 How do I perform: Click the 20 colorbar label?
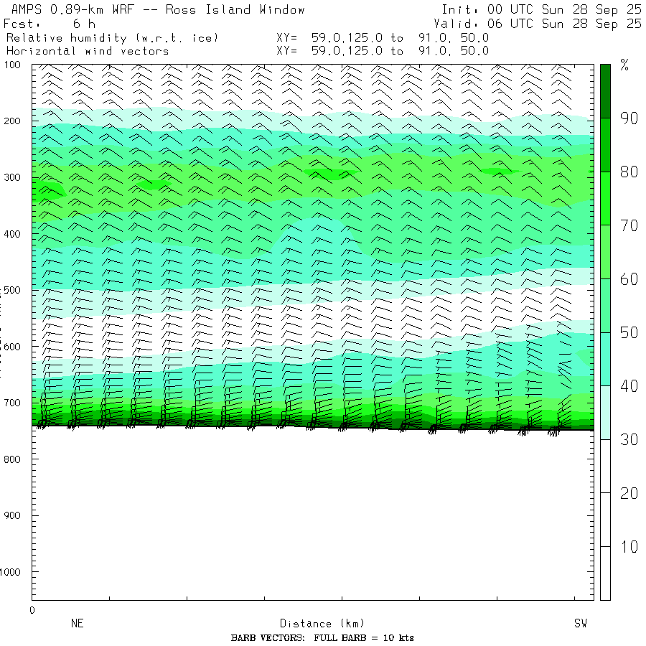pyautogui.click(x=629, y=493)
